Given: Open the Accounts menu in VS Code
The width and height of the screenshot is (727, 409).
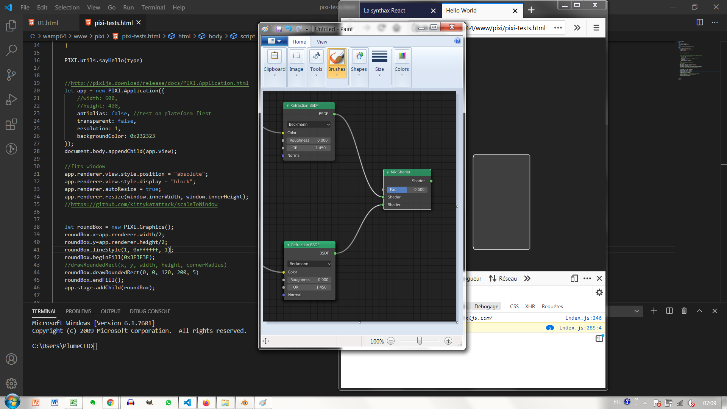Looking at the screenshot, I should [x=11, y=359].
